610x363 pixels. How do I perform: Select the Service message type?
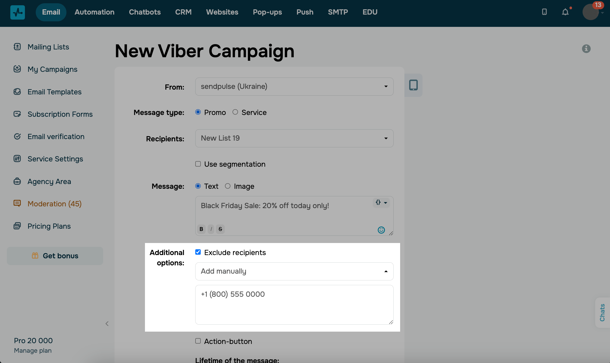236,112
